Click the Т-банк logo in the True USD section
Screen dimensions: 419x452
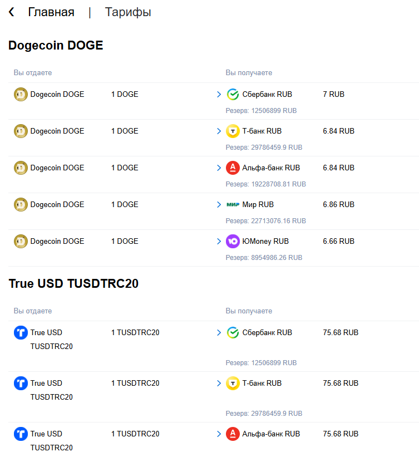click(x=233, y=383)
